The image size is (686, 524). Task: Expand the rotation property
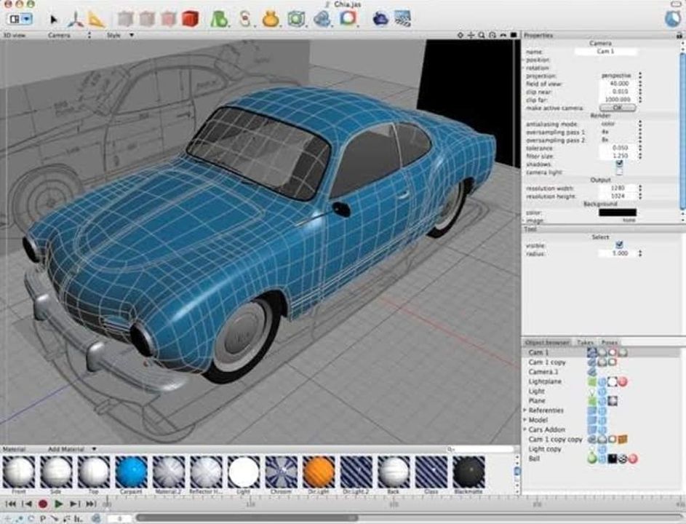click(524, 68)
